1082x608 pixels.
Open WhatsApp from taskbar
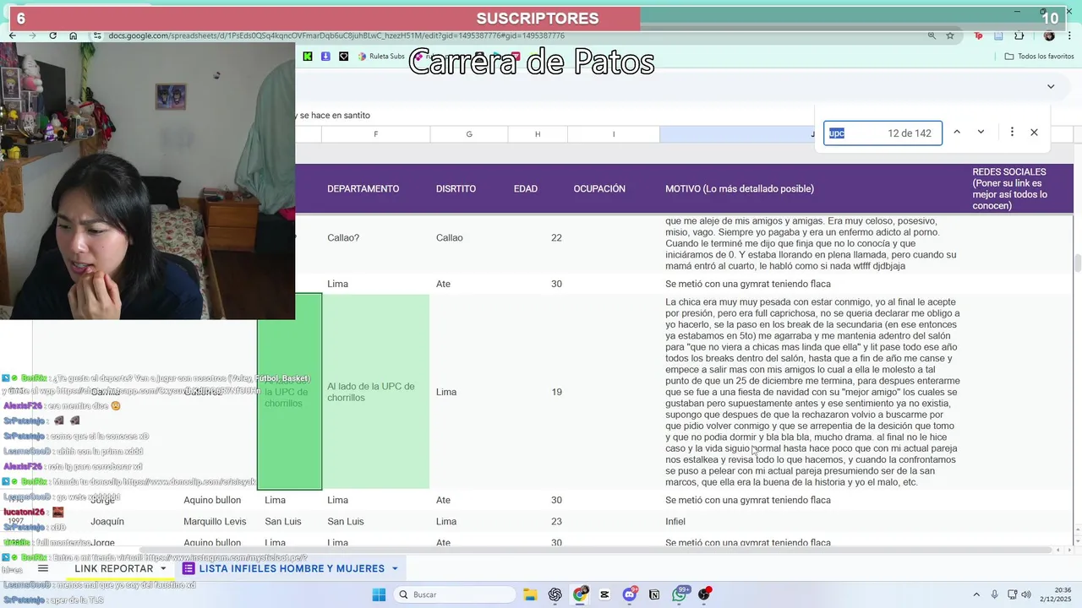(680, 594)
